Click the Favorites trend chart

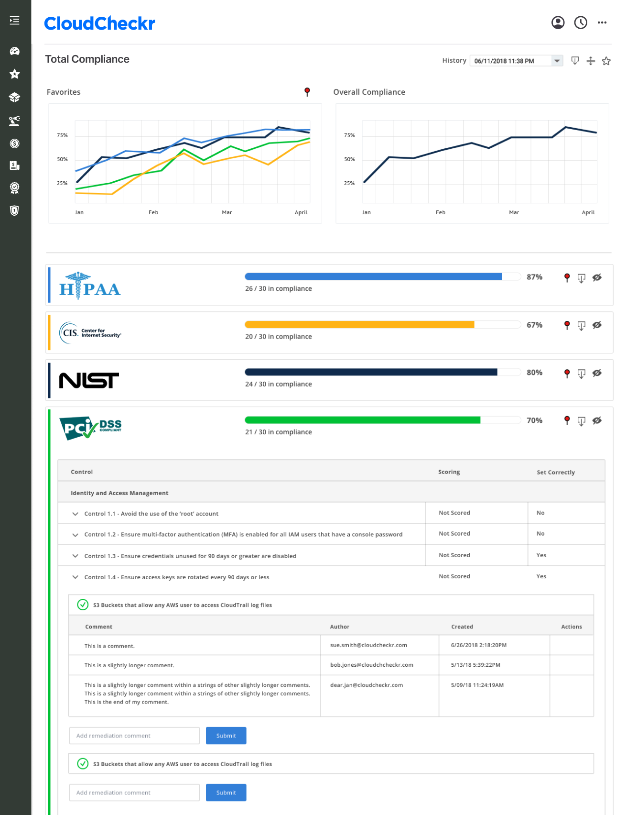pyautogui.click(x=185, y=163)
